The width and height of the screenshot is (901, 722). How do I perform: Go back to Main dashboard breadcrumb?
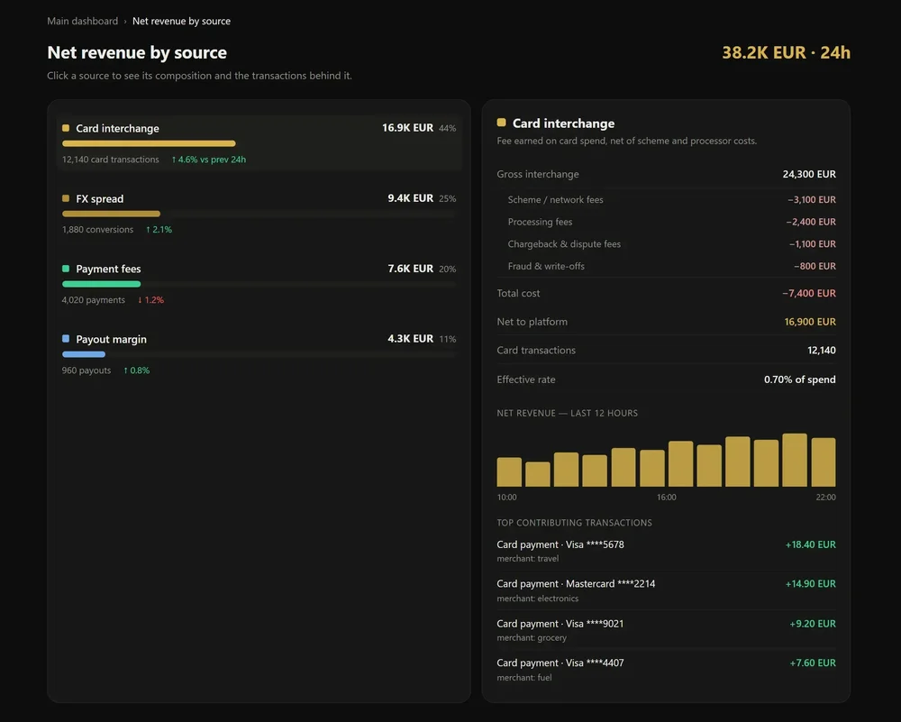point(82,21)
